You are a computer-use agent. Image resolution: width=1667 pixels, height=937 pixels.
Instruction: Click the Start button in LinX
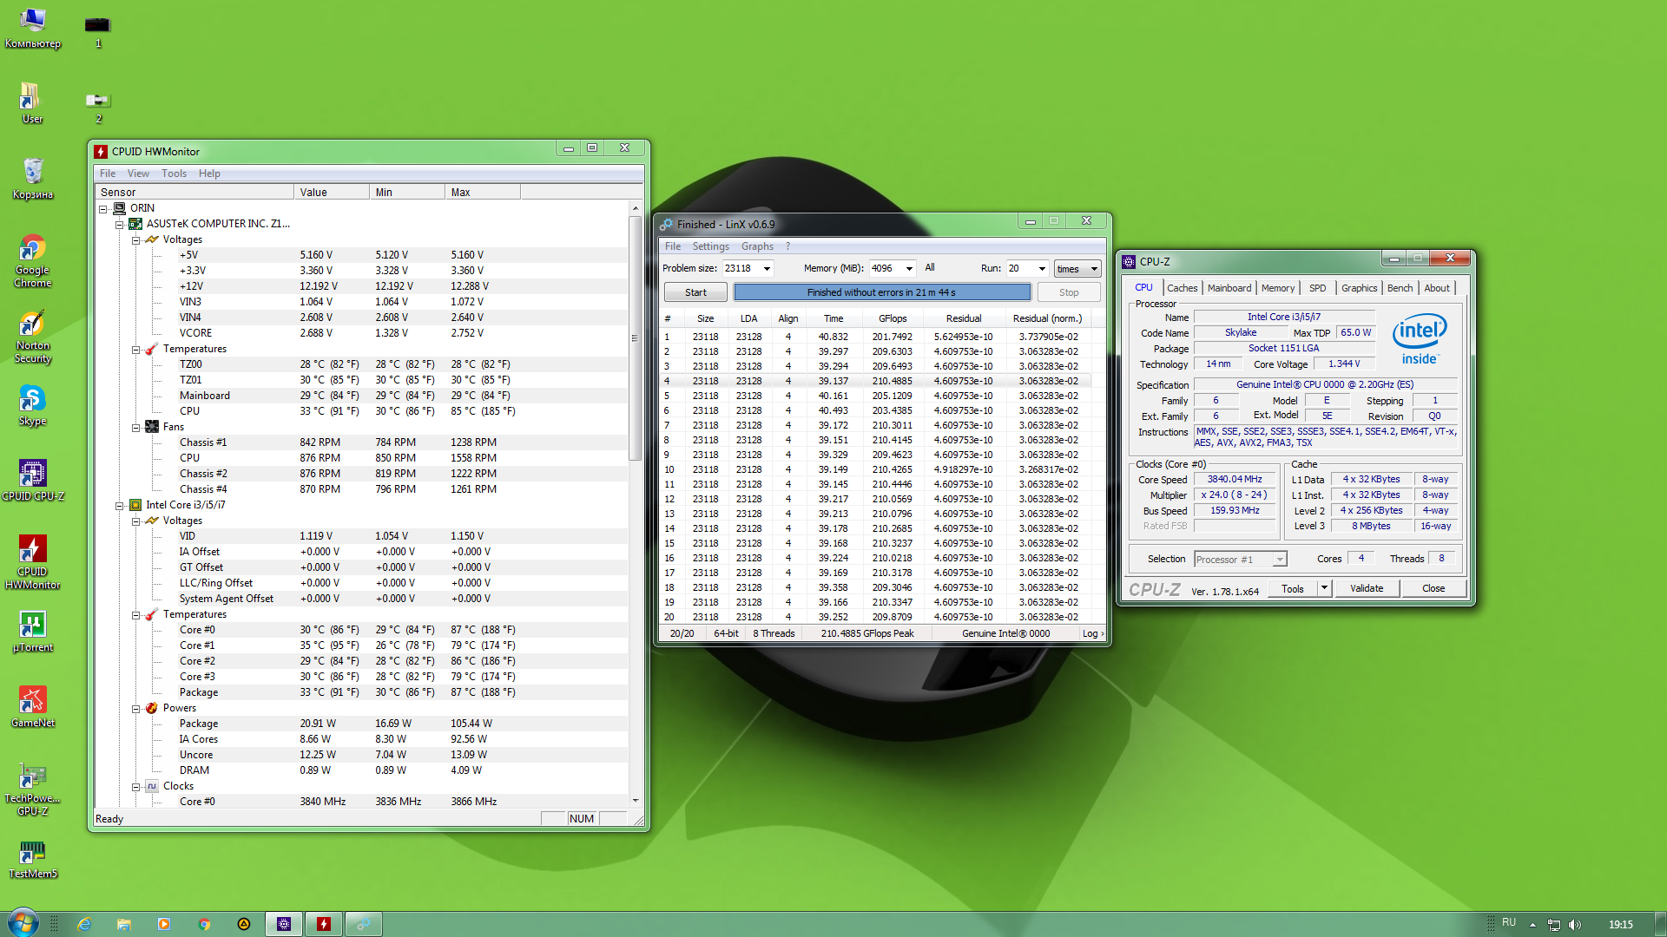(695, 292)
